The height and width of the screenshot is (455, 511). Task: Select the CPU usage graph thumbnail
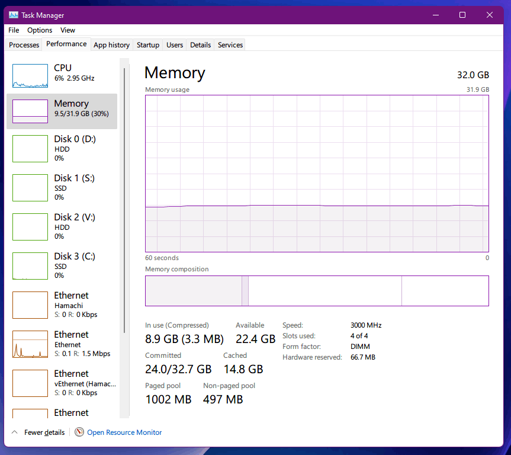tap(30, 76)
